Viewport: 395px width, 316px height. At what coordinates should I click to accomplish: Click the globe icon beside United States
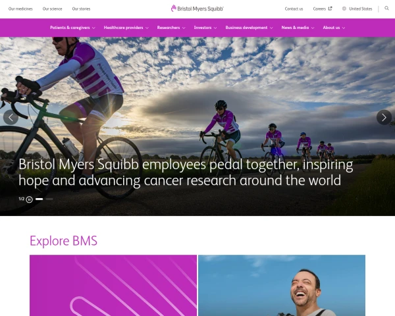point(344,9)
